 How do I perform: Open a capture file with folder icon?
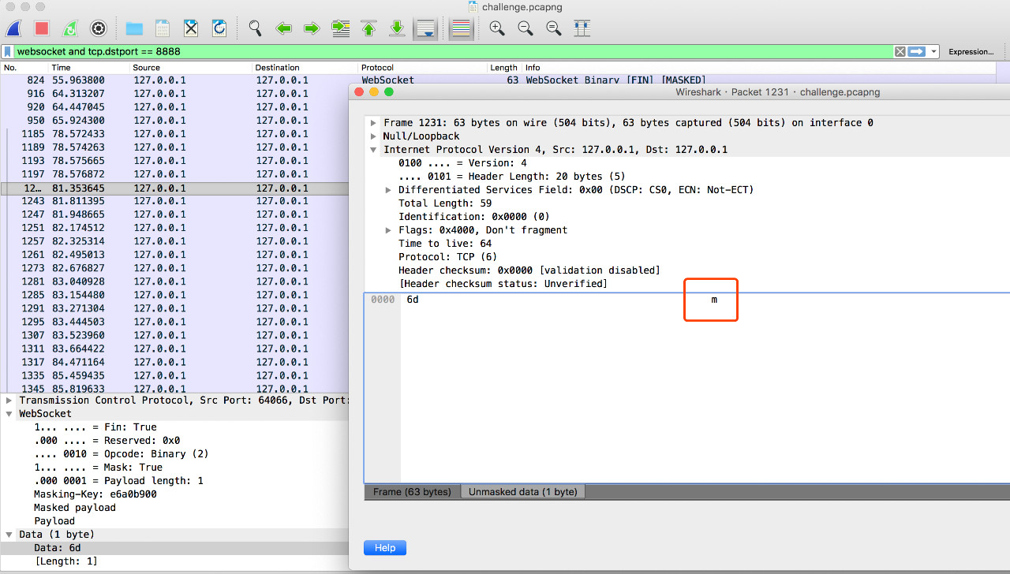(x=134, y=29)
